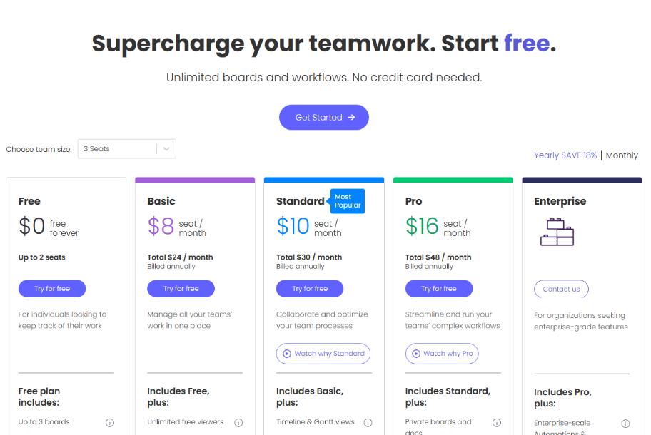
Task: Click info icon next to Up to 3 boards
Action: pos(110,422)
